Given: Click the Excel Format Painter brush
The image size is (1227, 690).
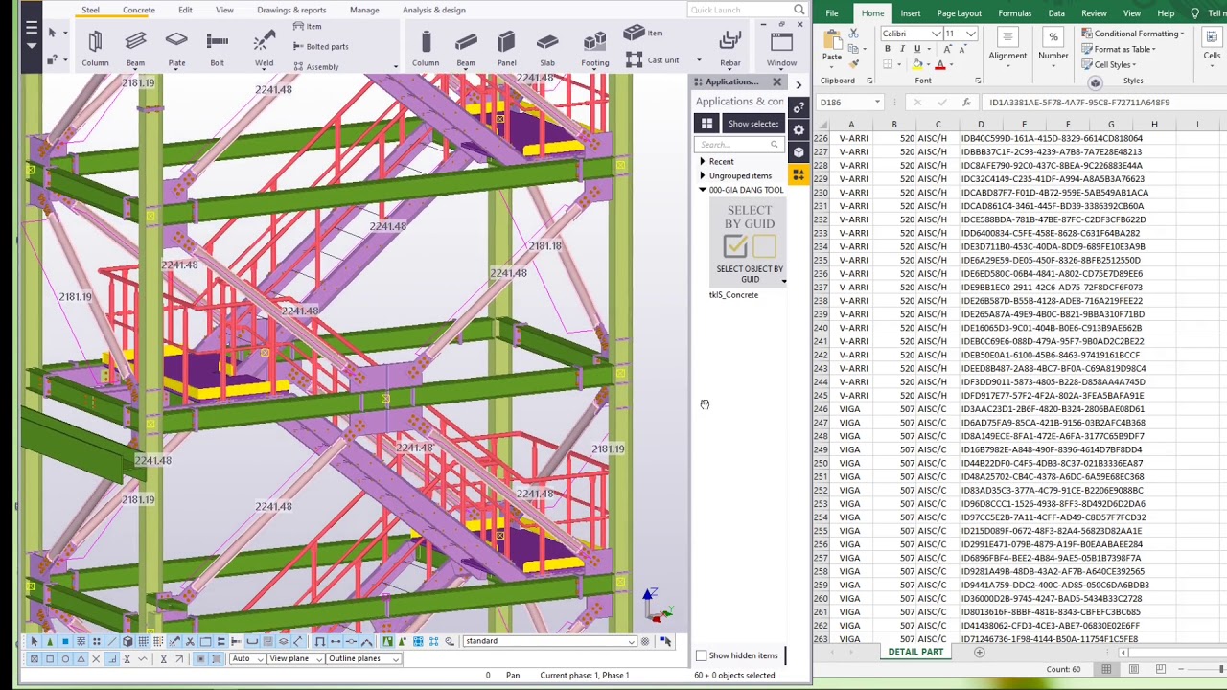Looking at the screenshot, I should coord(855,64).
